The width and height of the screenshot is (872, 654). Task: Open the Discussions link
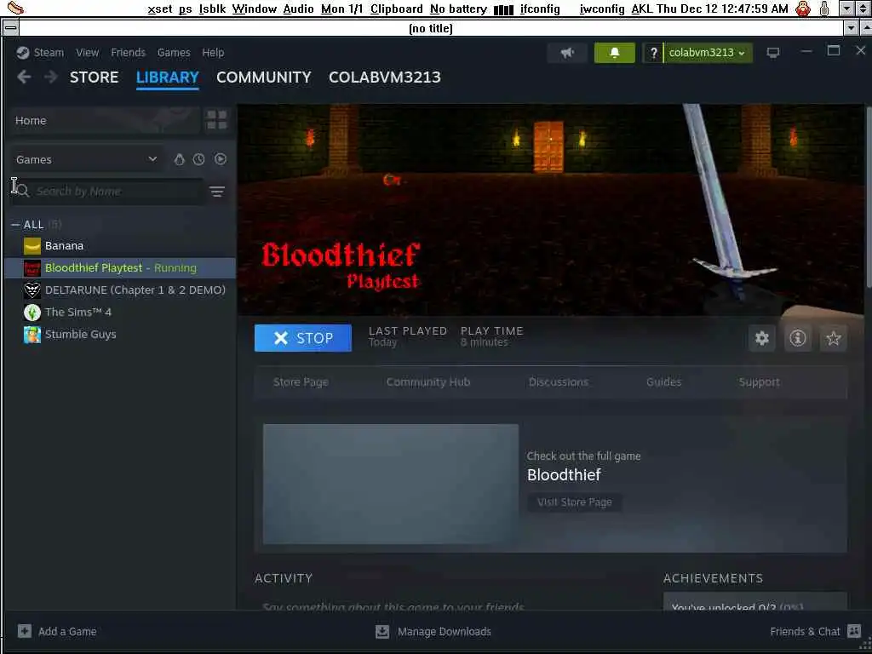click(559, 382)
